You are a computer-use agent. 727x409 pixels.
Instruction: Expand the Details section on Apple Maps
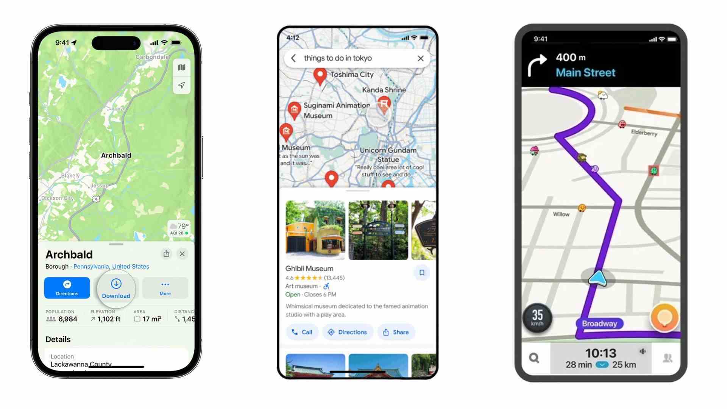58,339
